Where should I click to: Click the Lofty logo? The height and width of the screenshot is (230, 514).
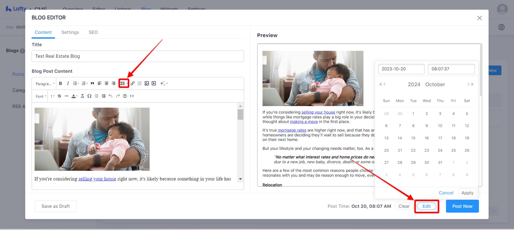pos(16,9)
